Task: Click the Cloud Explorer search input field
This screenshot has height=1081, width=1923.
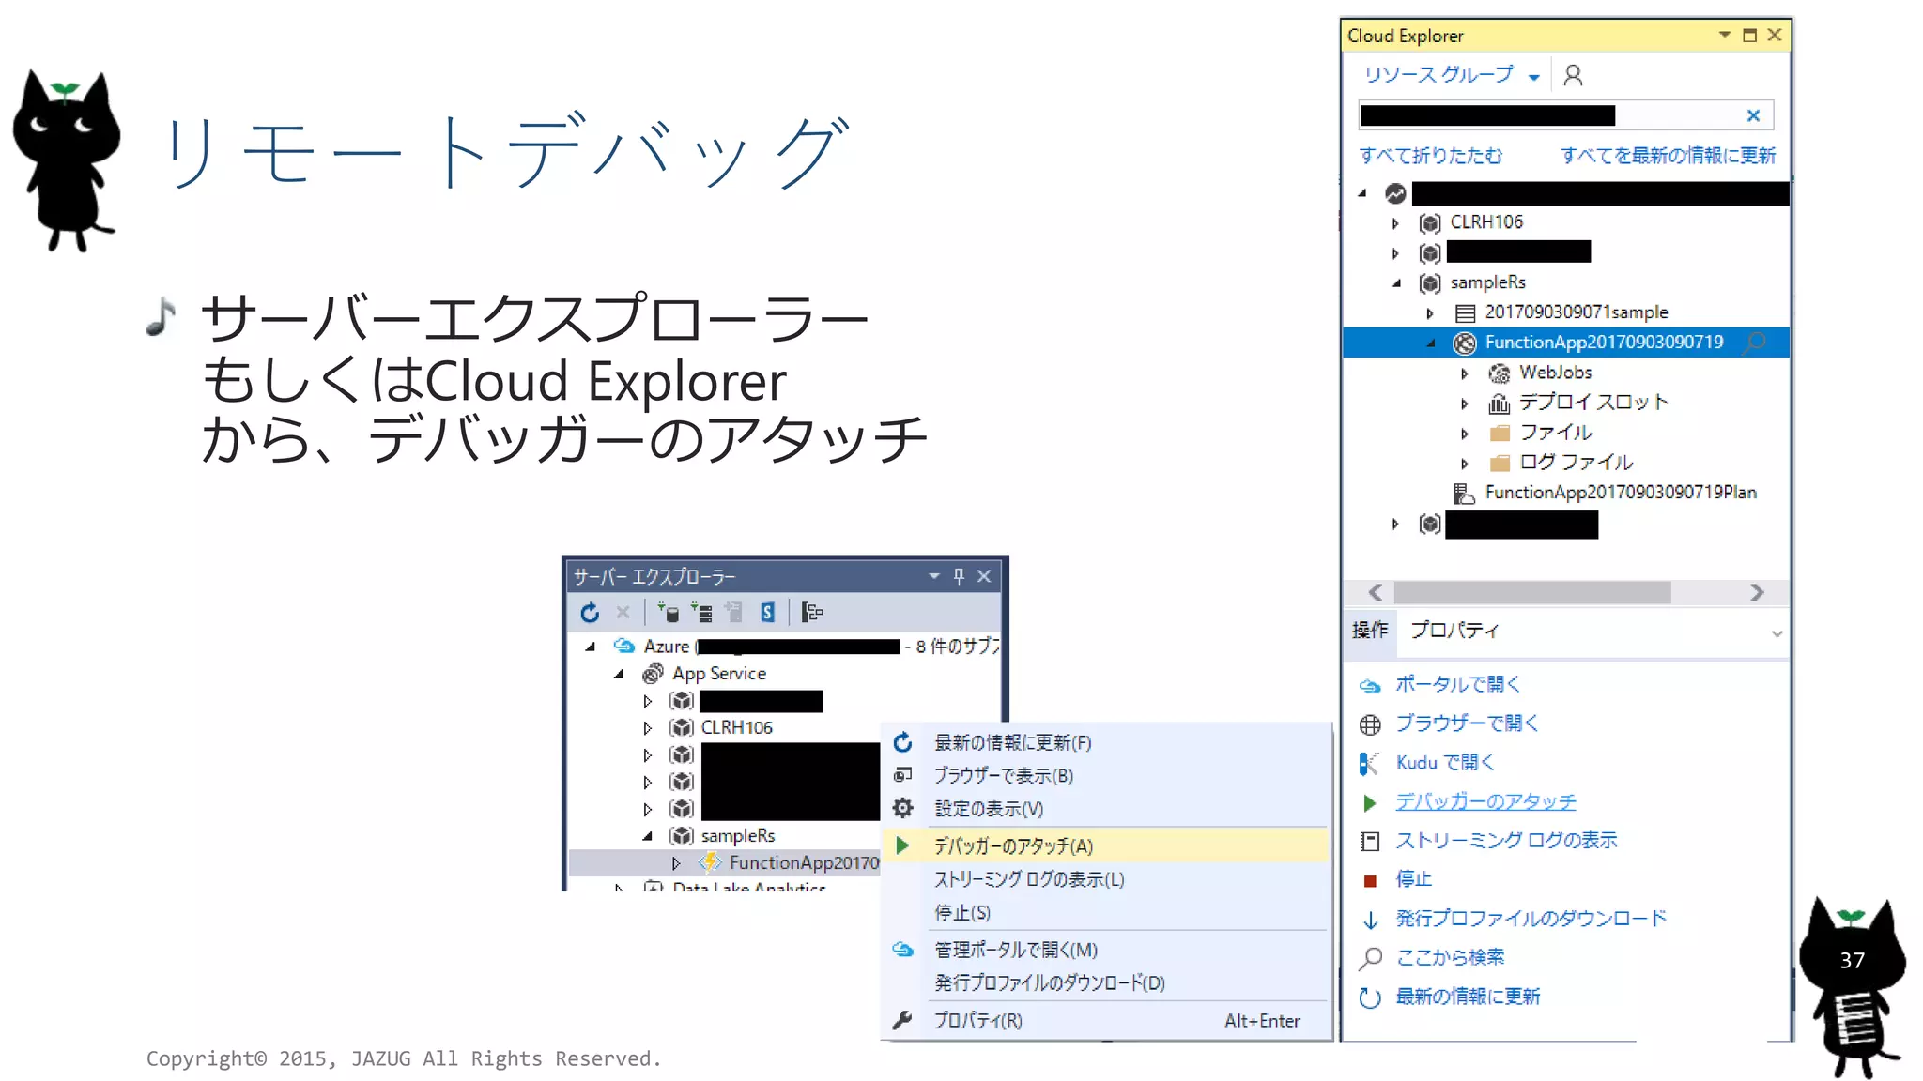Action: point(1566,115)
